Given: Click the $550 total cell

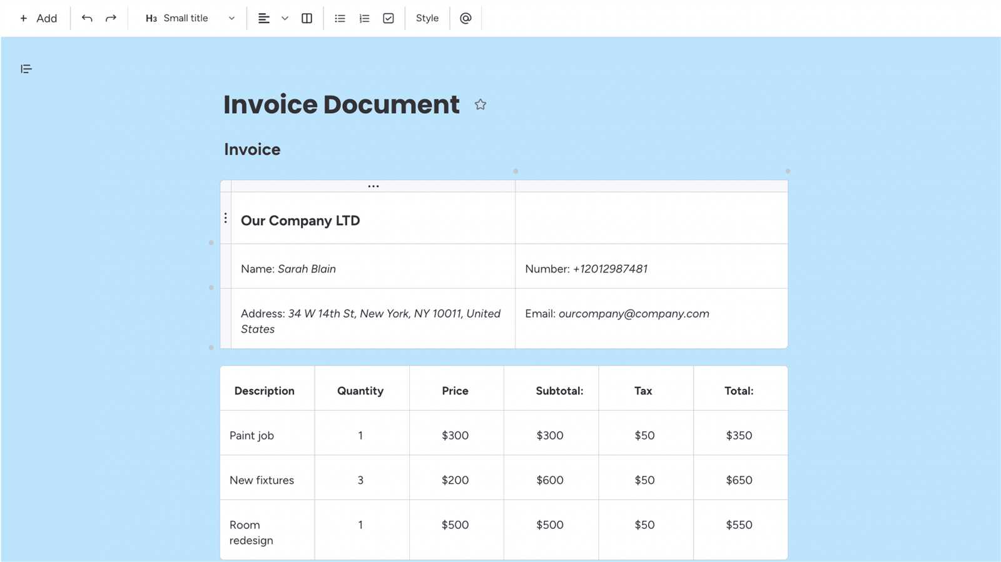Looking at the screenshot, I should click(x=741, y=530).
